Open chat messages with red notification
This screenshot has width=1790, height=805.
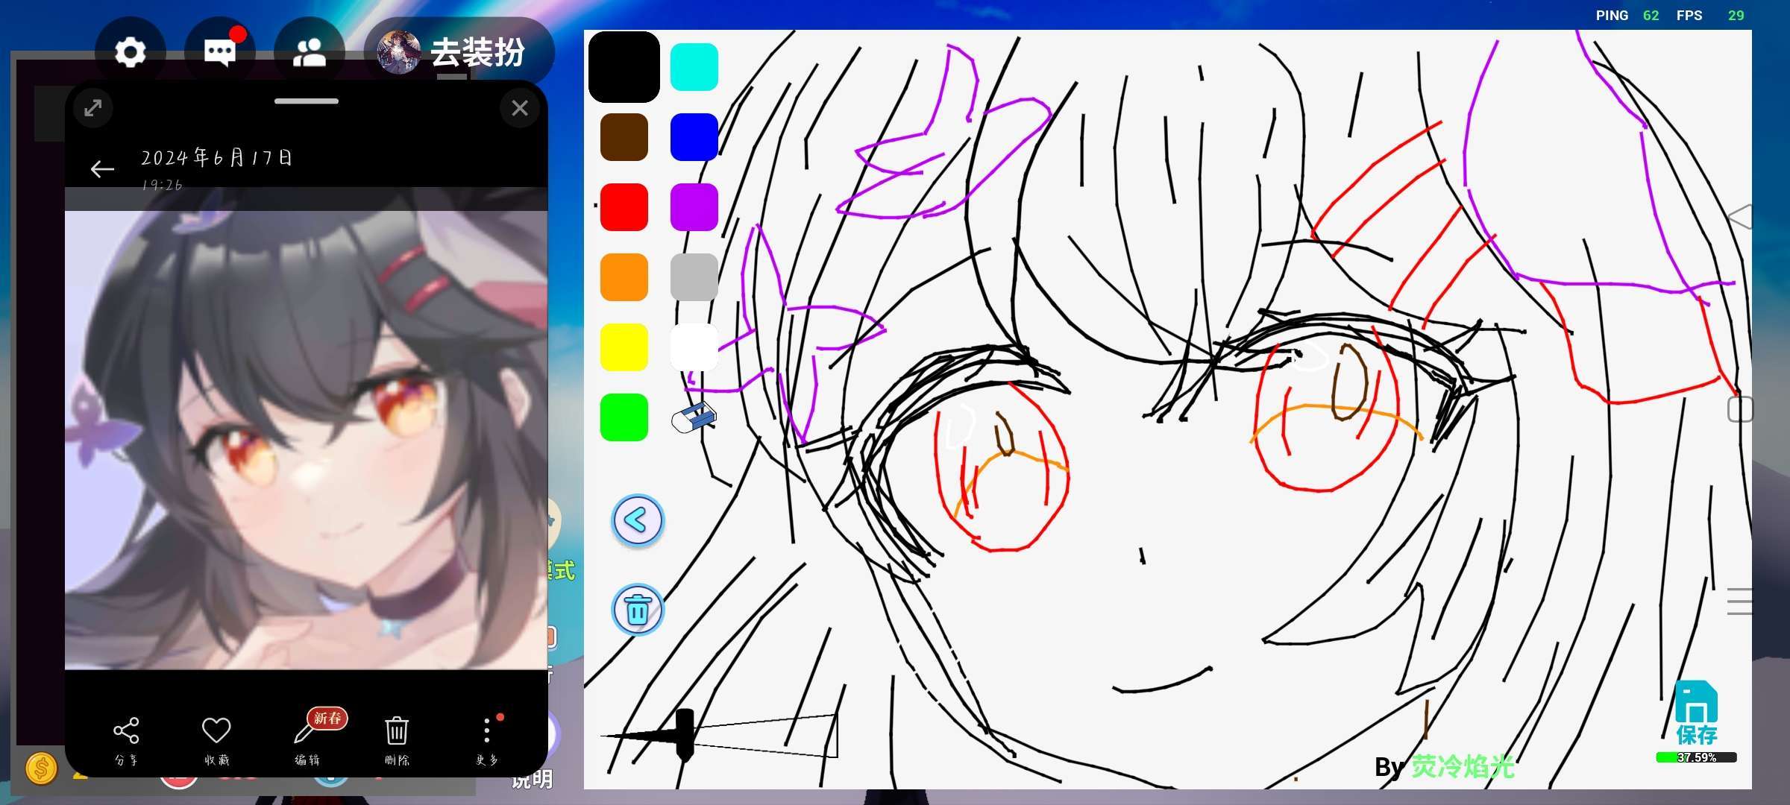pos(220,53)
